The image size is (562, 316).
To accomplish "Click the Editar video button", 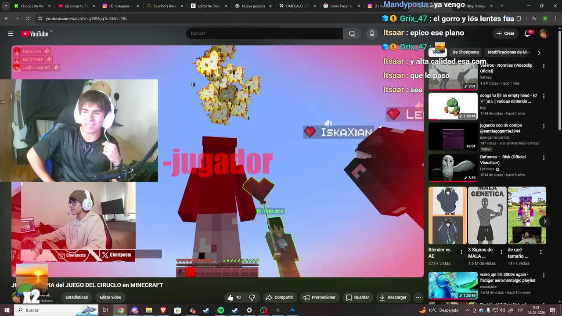I will 110,297.
